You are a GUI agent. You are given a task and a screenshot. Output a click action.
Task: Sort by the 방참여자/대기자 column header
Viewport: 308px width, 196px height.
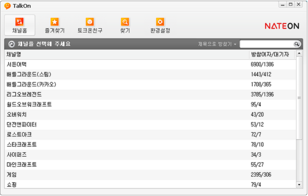[272, 55]
